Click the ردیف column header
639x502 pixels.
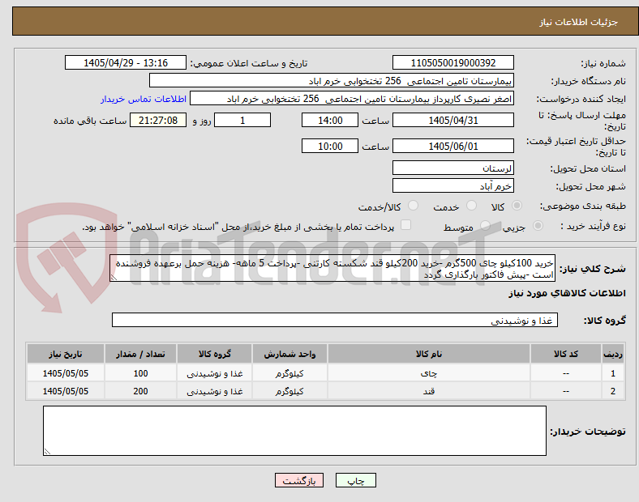coord(612,354)
